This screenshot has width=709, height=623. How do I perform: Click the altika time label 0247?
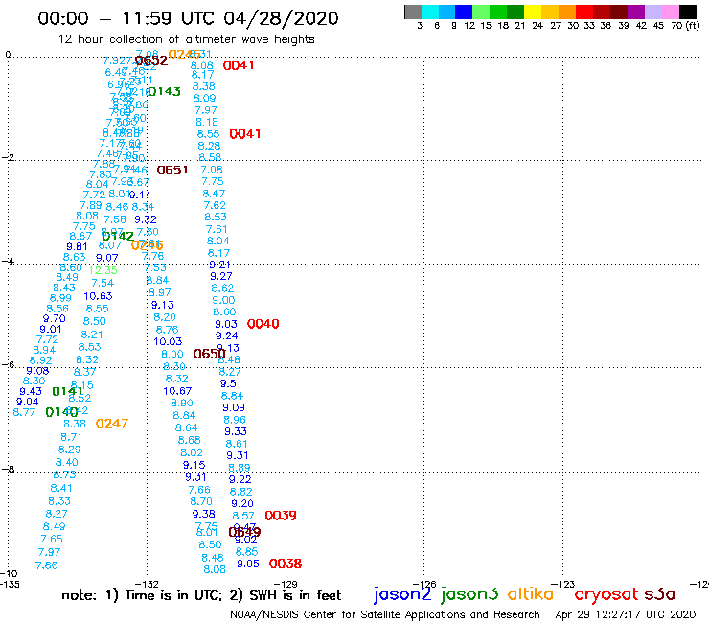pos(112,424)
